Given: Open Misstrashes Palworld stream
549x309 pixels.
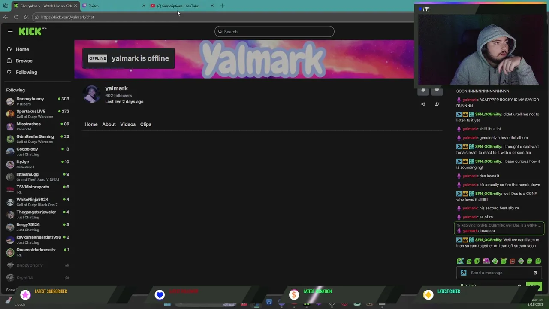Looking at the screenshot, I should [x=38, y=126].
